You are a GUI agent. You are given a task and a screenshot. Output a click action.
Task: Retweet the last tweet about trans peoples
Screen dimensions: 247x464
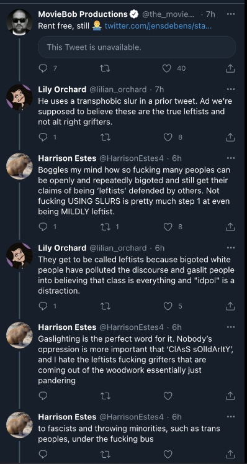click(106, 453)
